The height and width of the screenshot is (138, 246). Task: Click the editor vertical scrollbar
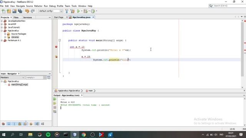[243, 49]
